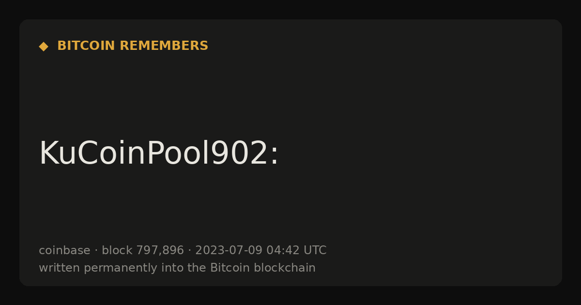
Task: Click the word REMEMBERS in the header
Action: (164, 46)
